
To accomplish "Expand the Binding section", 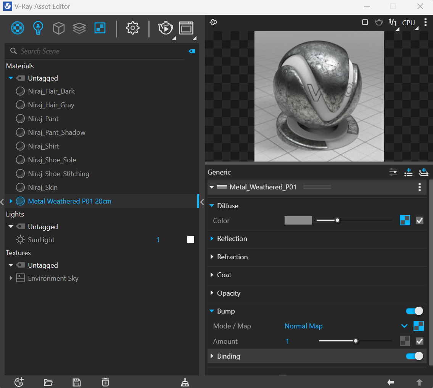I will click(212, 356).
